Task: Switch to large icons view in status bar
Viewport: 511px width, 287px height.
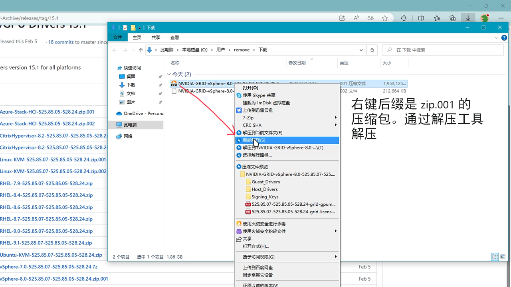Action: point(503,257)
